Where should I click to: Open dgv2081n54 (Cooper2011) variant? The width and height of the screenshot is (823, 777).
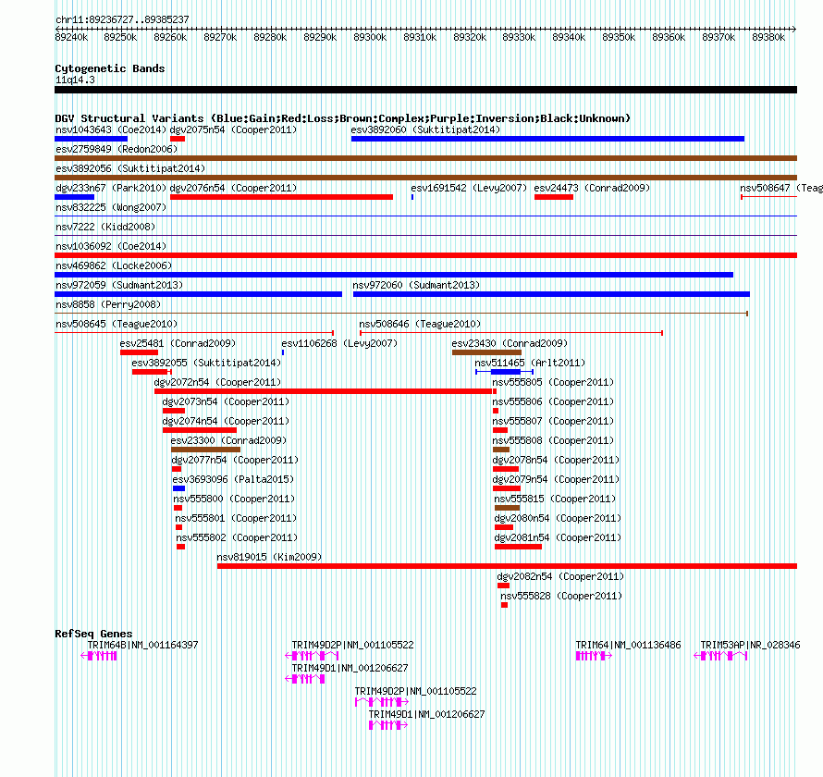click(518, 547)
